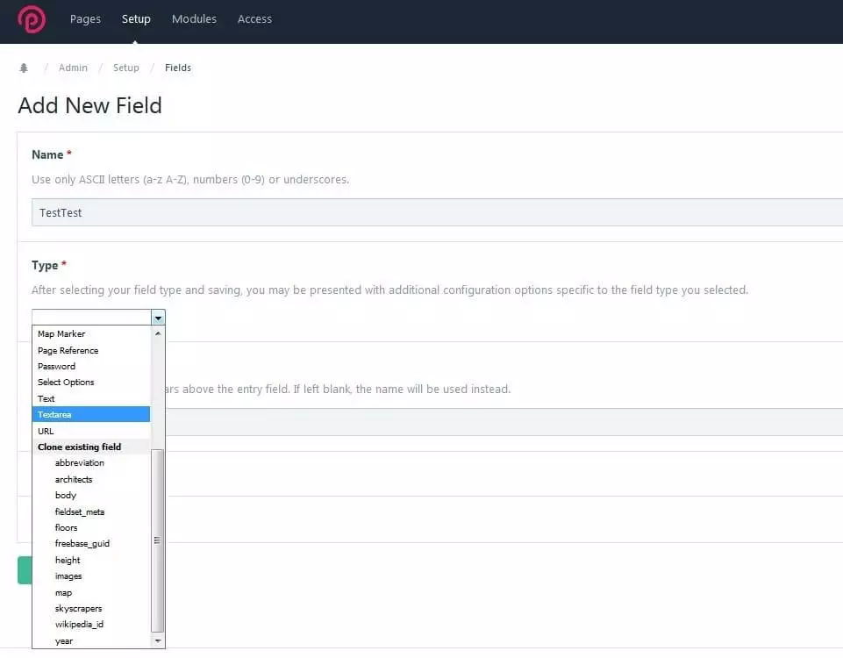Open the Modules menu
Image resolution: width=843 pixels, height=658 pixels.
coord(196,19)
